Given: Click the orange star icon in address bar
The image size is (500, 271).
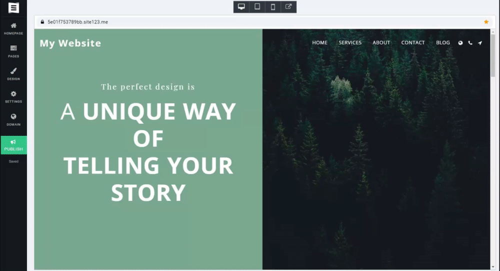Looking at the screenshot, I should 486,22.
